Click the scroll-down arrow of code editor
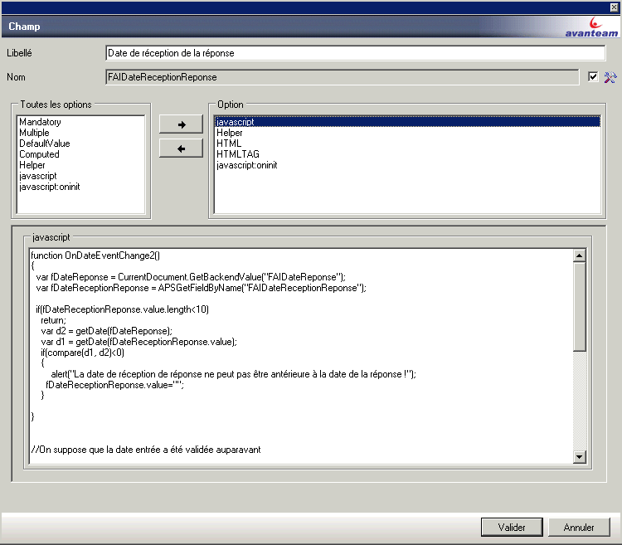The width and height of the screenshot is (622, 545). click(580, 456)
